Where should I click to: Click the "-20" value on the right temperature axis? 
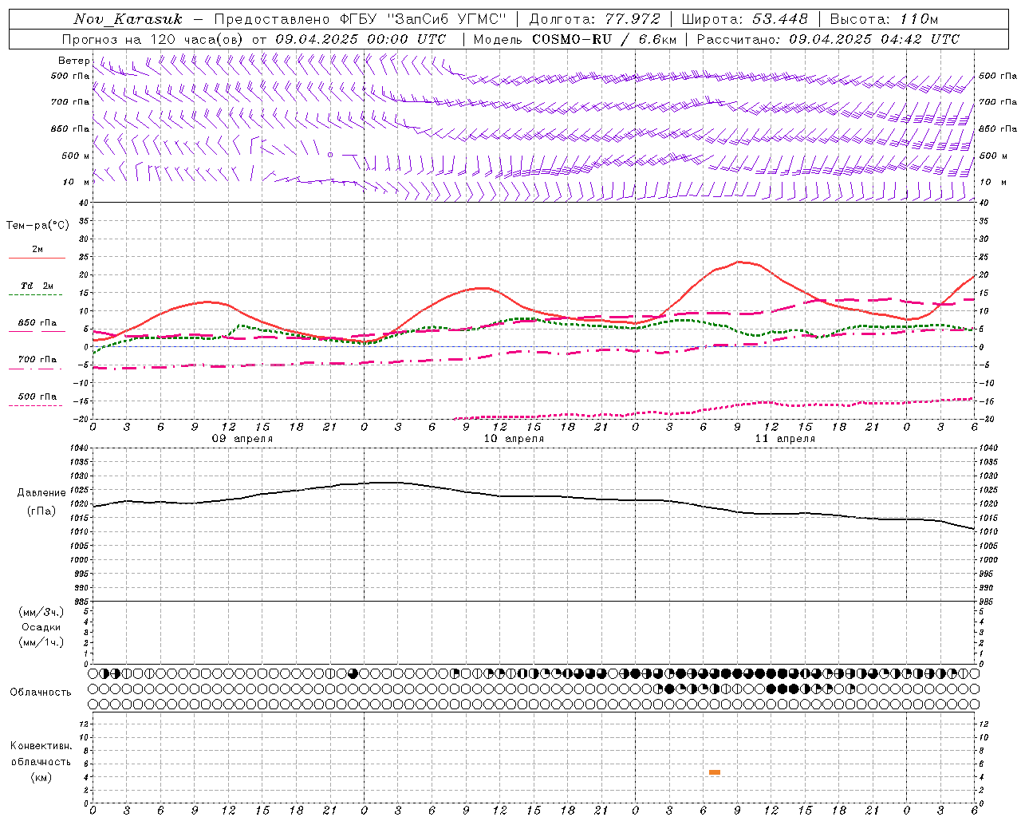pos(984,419)
